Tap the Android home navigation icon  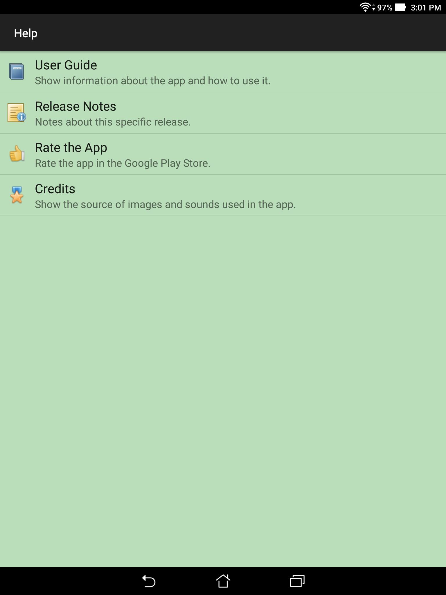click(x=223, y=581)
